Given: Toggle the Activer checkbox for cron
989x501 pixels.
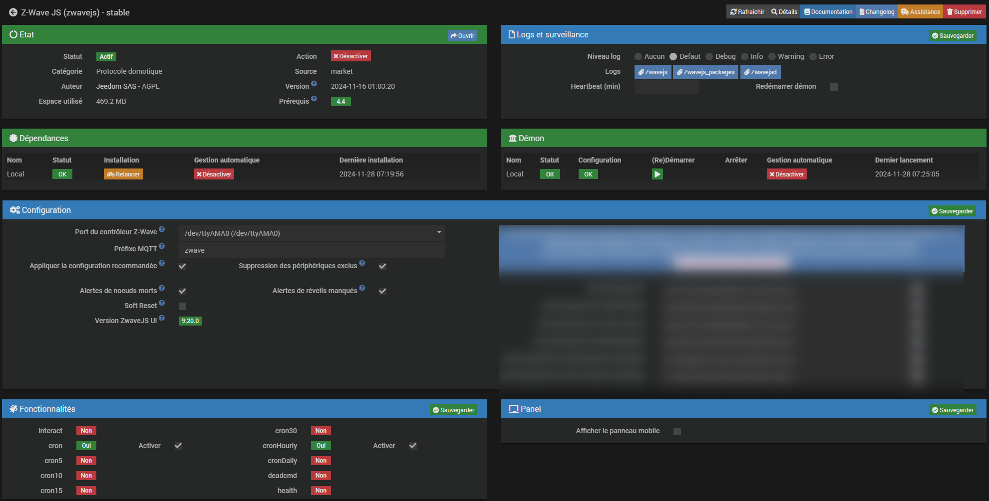Looking at the screenshot, I should pos(178,446).
